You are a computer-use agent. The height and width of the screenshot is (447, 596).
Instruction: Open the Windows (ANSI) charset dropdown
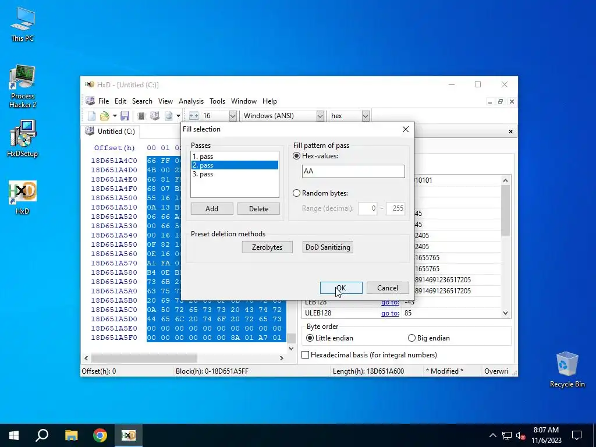coord(320,116)
